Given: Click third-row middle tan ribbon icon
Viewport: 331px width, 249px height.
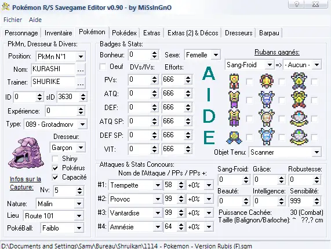Looking at the screenshot, I should pos(267,118).
